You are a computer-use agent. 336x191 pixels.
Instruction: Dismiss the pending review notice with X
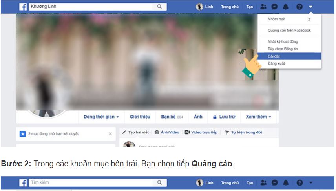(110, 134)
